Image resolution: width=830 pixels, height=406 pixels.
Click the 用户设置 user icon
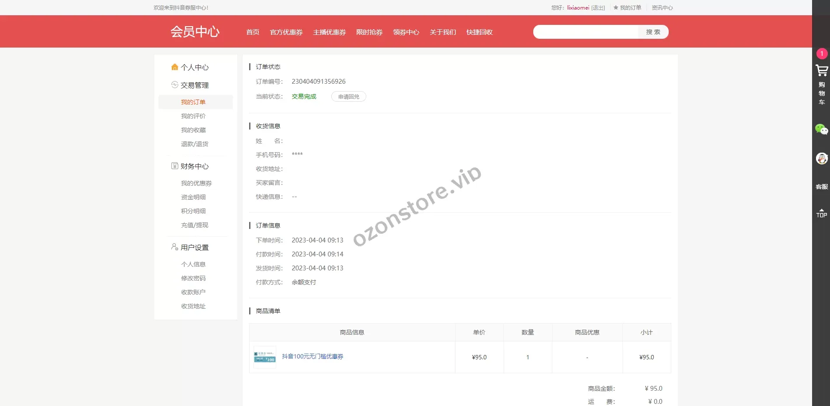[174, 247]
